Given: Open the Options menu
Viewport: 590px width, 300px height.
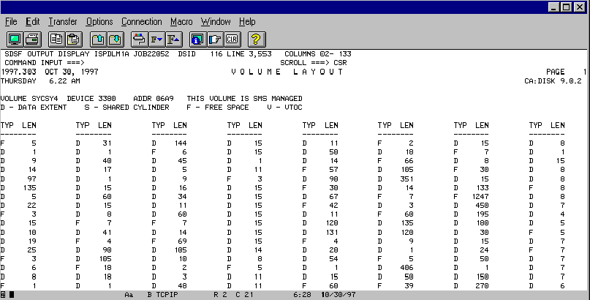Looking at the screenshot, I should pos(99,22).
